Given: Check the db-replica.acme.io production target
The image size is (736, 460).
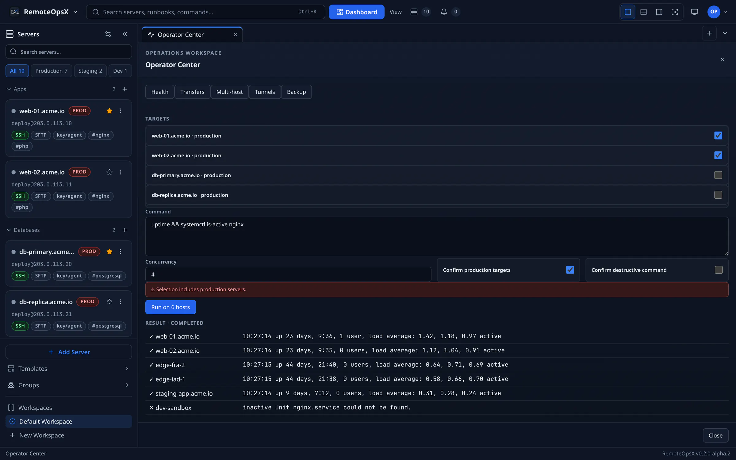Looking at the screenshot, I should point(718,195).
